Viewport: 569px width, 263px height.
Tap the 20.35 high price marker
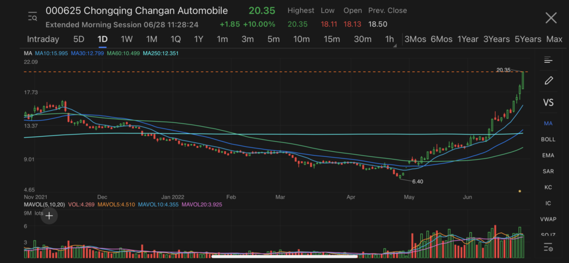503,70
